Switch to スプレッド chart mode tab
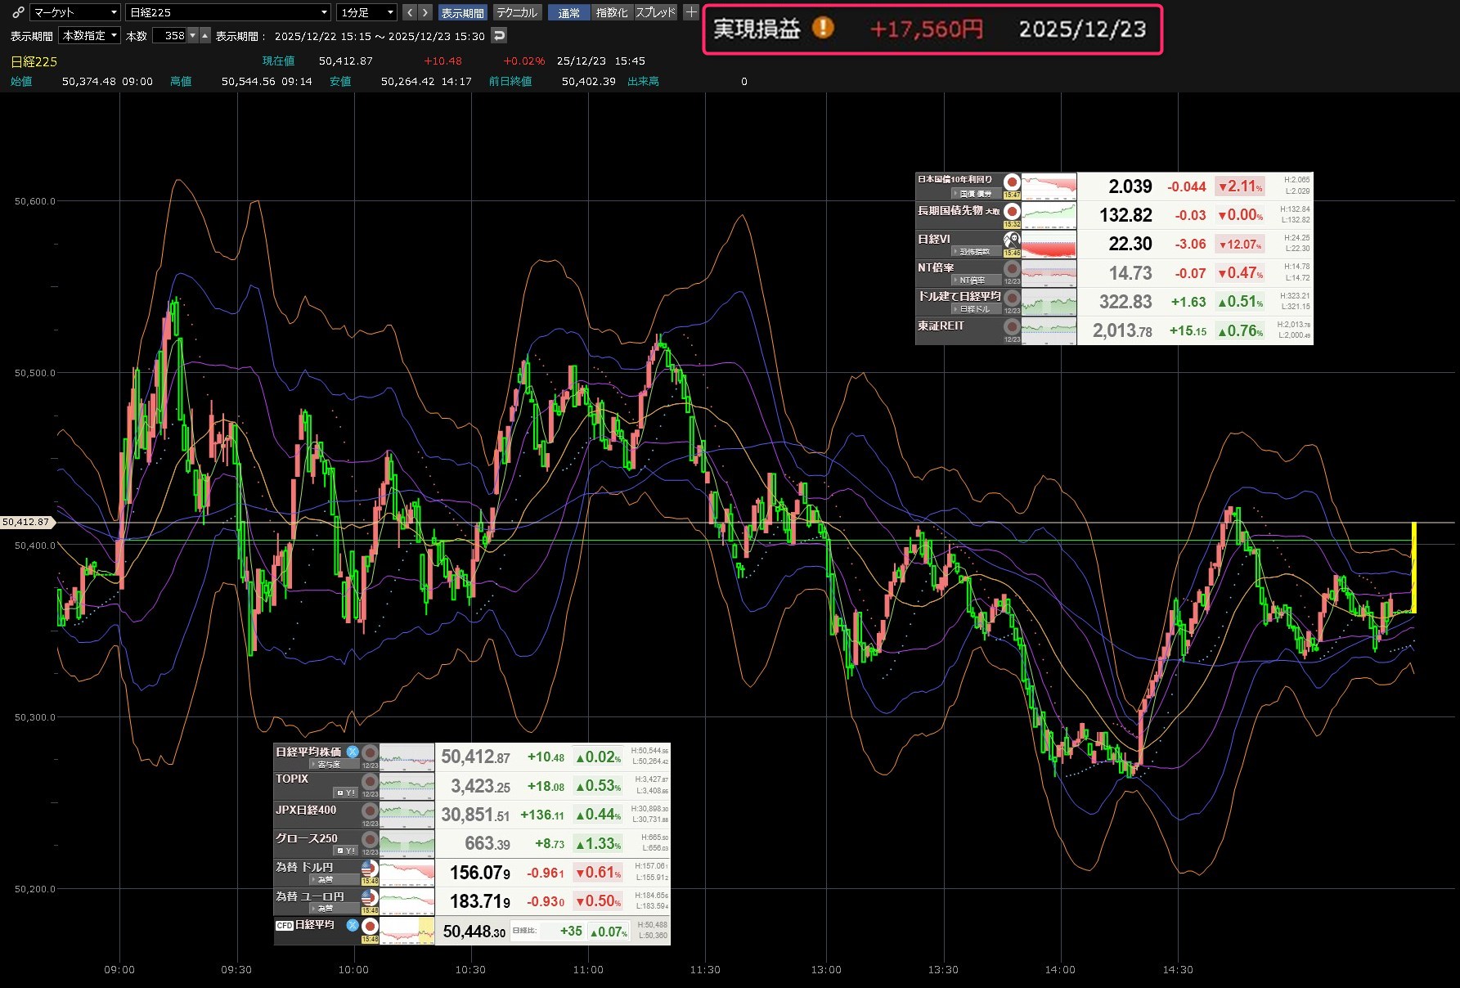The height and width of the screenshot is (988, 1460). 655,12
